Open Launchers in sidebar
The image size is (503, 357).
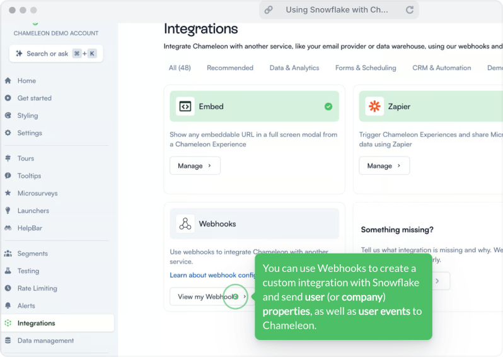[33, 211]
